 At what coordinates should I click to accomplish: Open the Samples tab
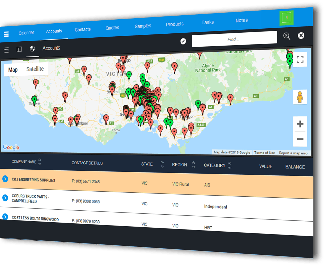(x=143, y=26)
